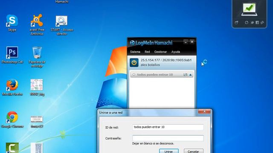The width and height of the screenshot is (273, 153).
Task: Click the network status circle icon
Action: pyautogui.click(x=134, y=75)
